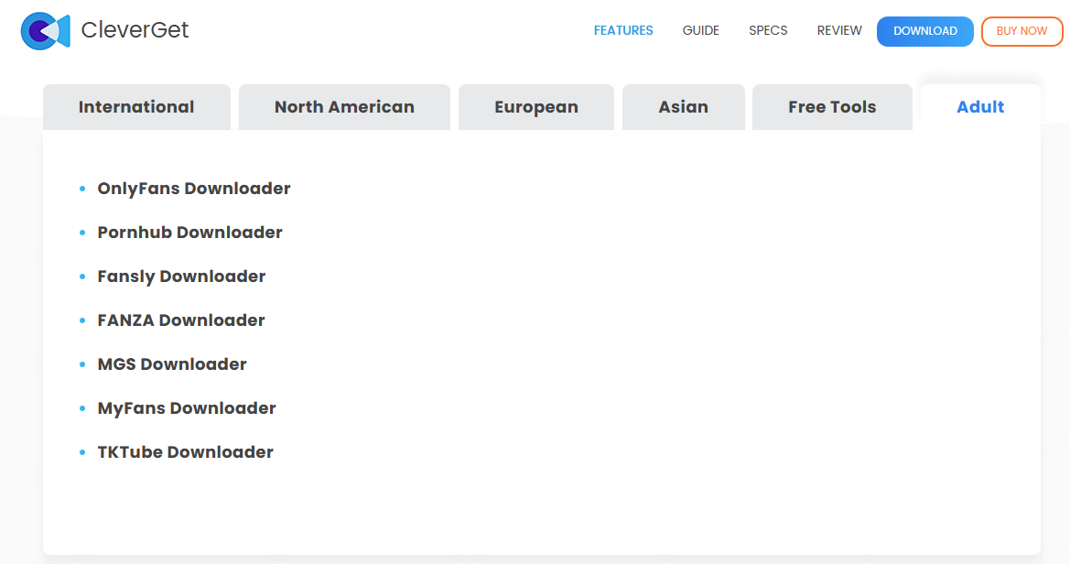The height and width of the screenshot is (564, 1070).
Task: Open the Pornhub Downloader link
Action: coord(189,233)
